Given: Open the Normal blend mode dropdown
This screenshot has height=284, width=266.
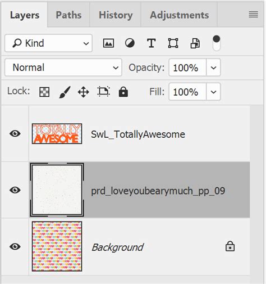Looking at the screenshot, I should point(63,67).
